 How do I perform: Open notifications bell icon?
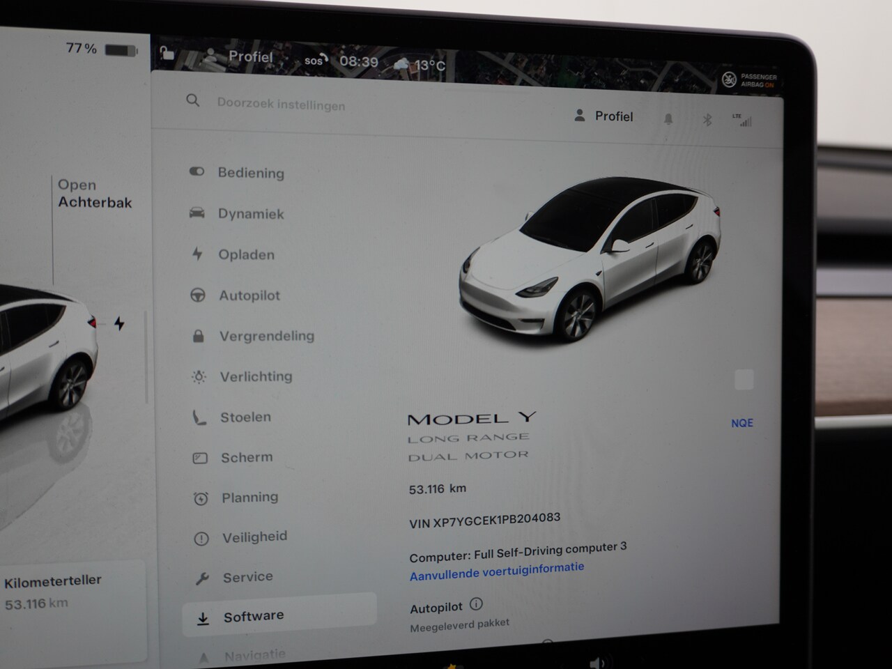point(668,119)
